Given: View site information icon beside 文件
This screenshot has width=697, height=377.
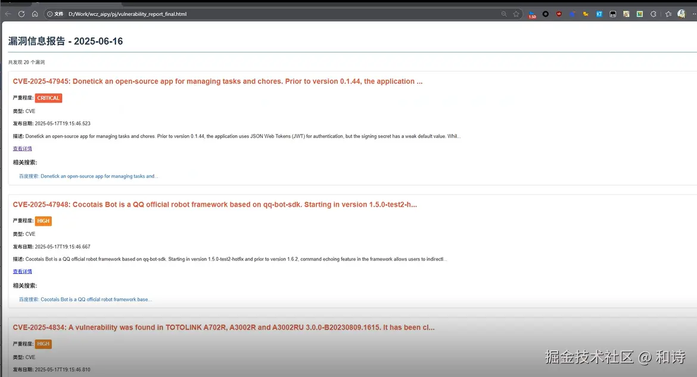Looking at the screenshot, I should (50, 14).
